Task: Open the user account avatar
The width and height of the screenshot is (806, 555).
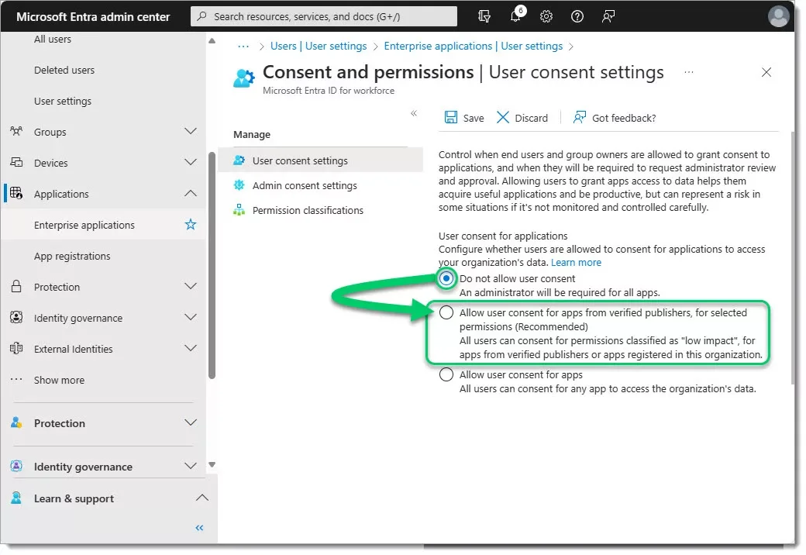Action: coord(779,16)
